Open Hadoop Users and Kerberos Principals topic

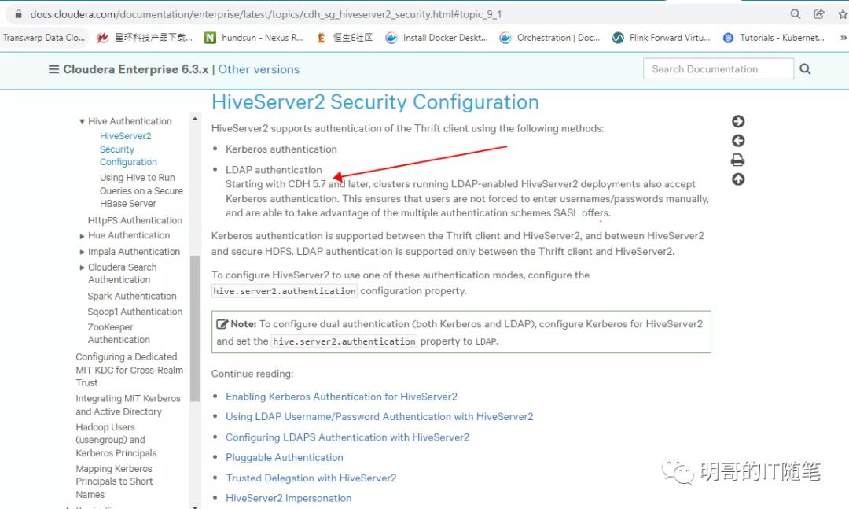click(116, 440)
